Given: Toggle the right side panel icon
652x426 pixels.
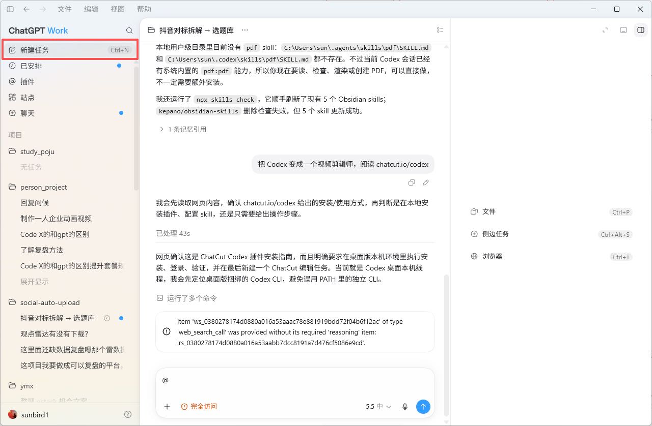Looking at the screenshot, I should [x=640, y=30].
